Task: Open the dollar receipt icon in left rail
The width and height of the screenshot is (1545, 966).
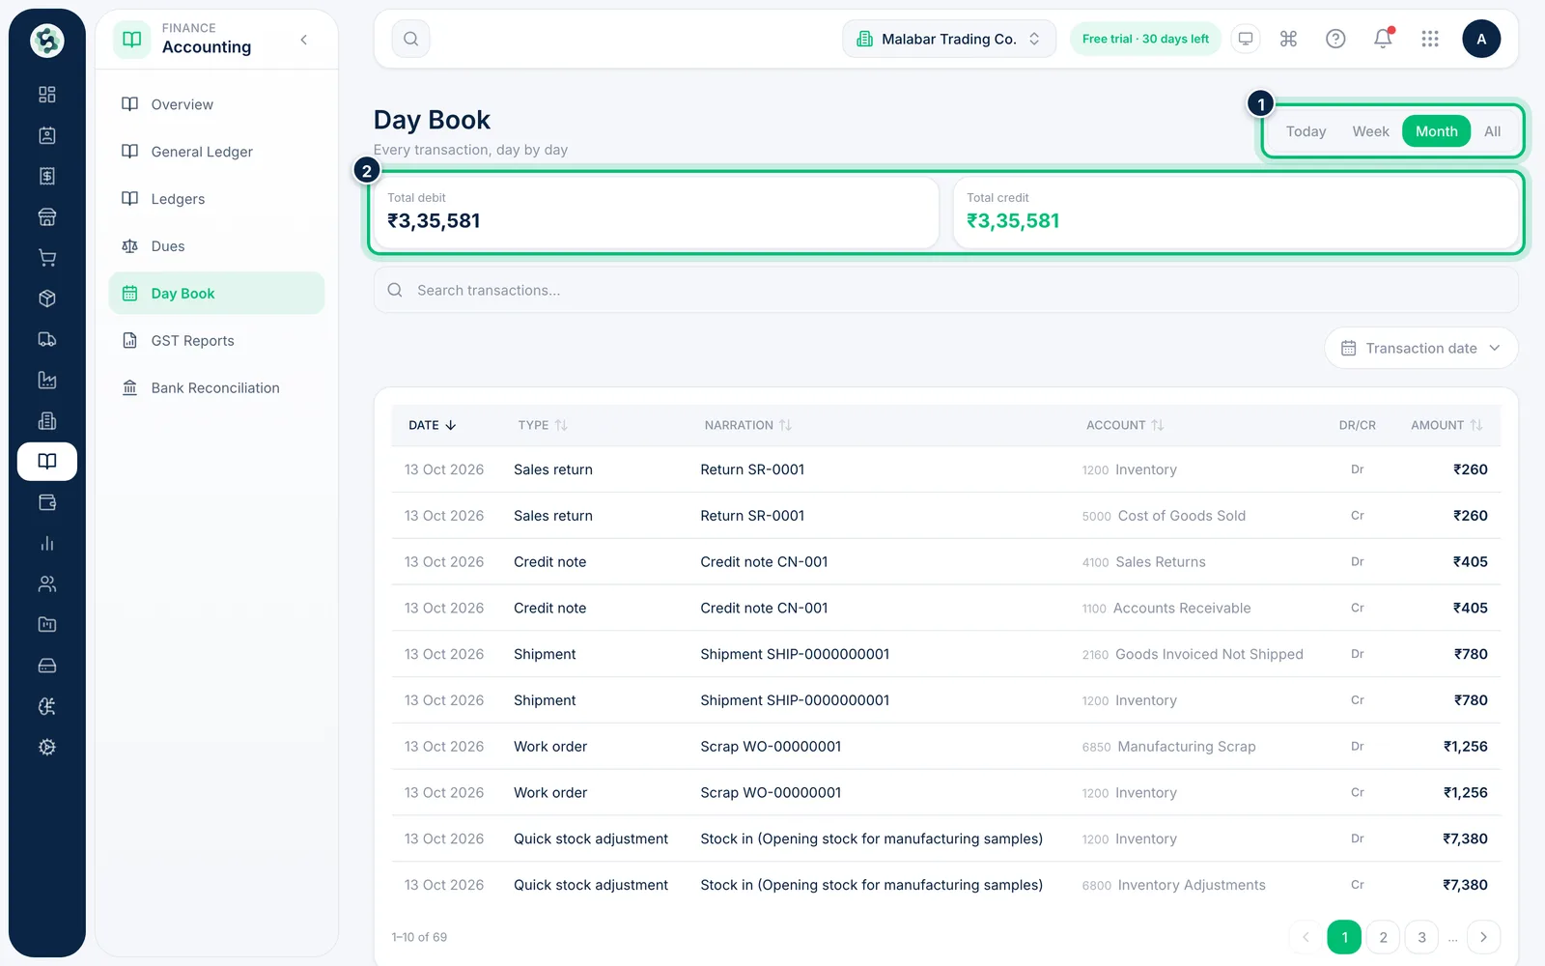Action: coord(46,176)
